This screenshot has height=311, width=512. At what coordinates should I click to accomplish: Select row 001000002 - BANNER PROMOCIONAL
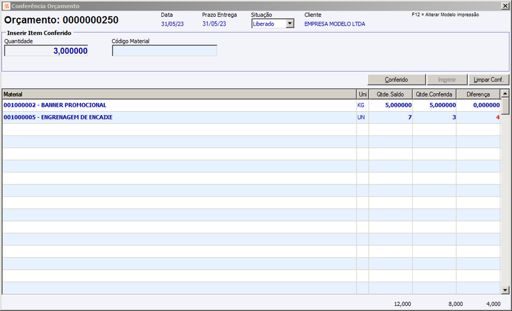[x=252, y=105]
